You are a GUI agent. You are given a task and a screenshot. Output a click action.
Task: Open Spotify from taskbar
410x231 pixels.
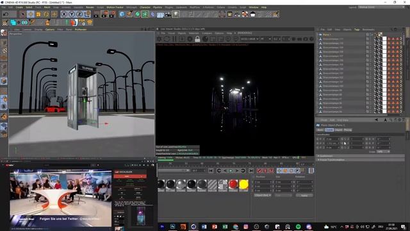point(298,227)
